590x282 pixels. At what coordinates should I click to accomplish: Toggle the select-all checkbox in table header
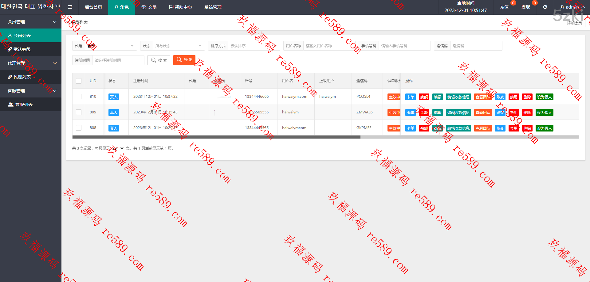pyautogui.click(x=79, y=81)
